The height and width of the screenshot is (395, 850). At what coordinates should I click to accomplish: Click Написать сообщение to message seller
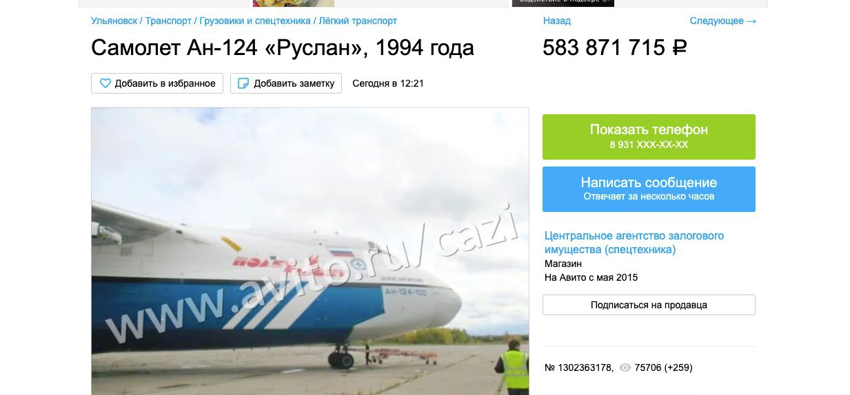(649, 189)
